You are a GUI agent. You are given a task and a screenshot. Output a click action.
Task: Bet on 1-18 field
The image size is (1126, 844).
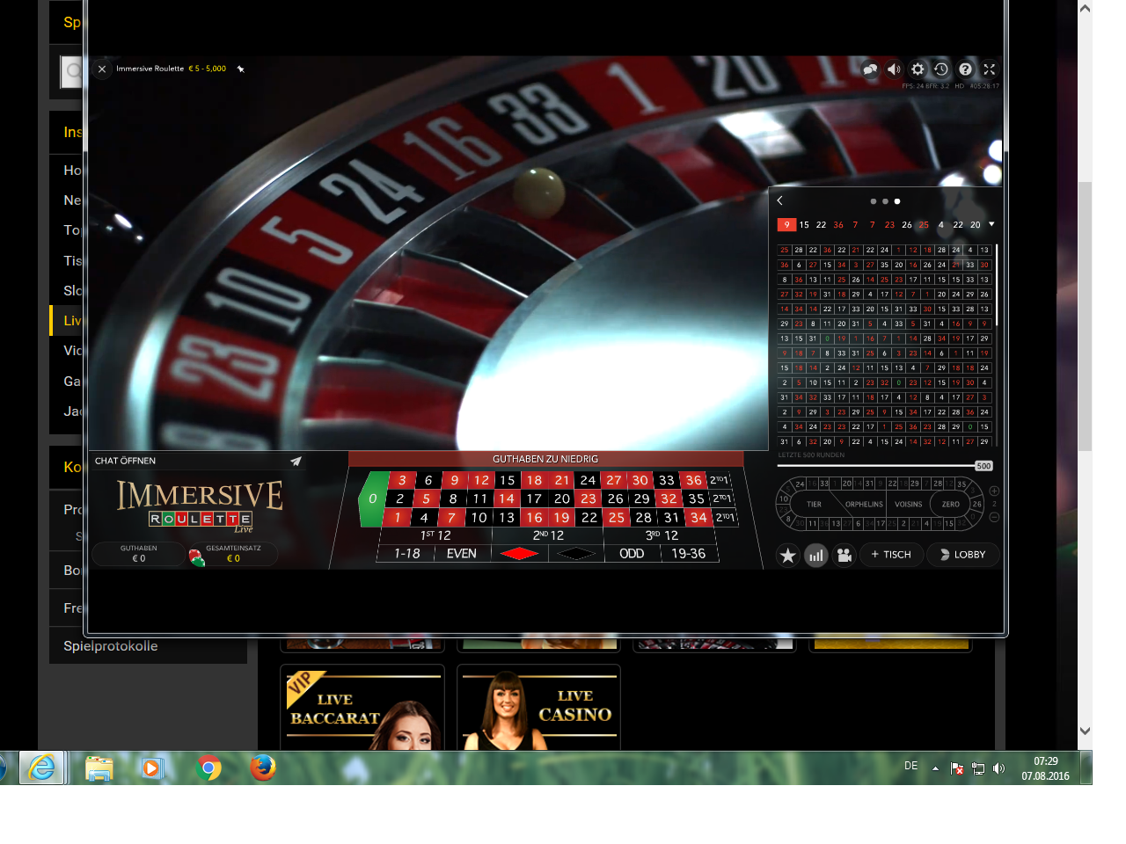pyautogui.click(x=406, y=553)
